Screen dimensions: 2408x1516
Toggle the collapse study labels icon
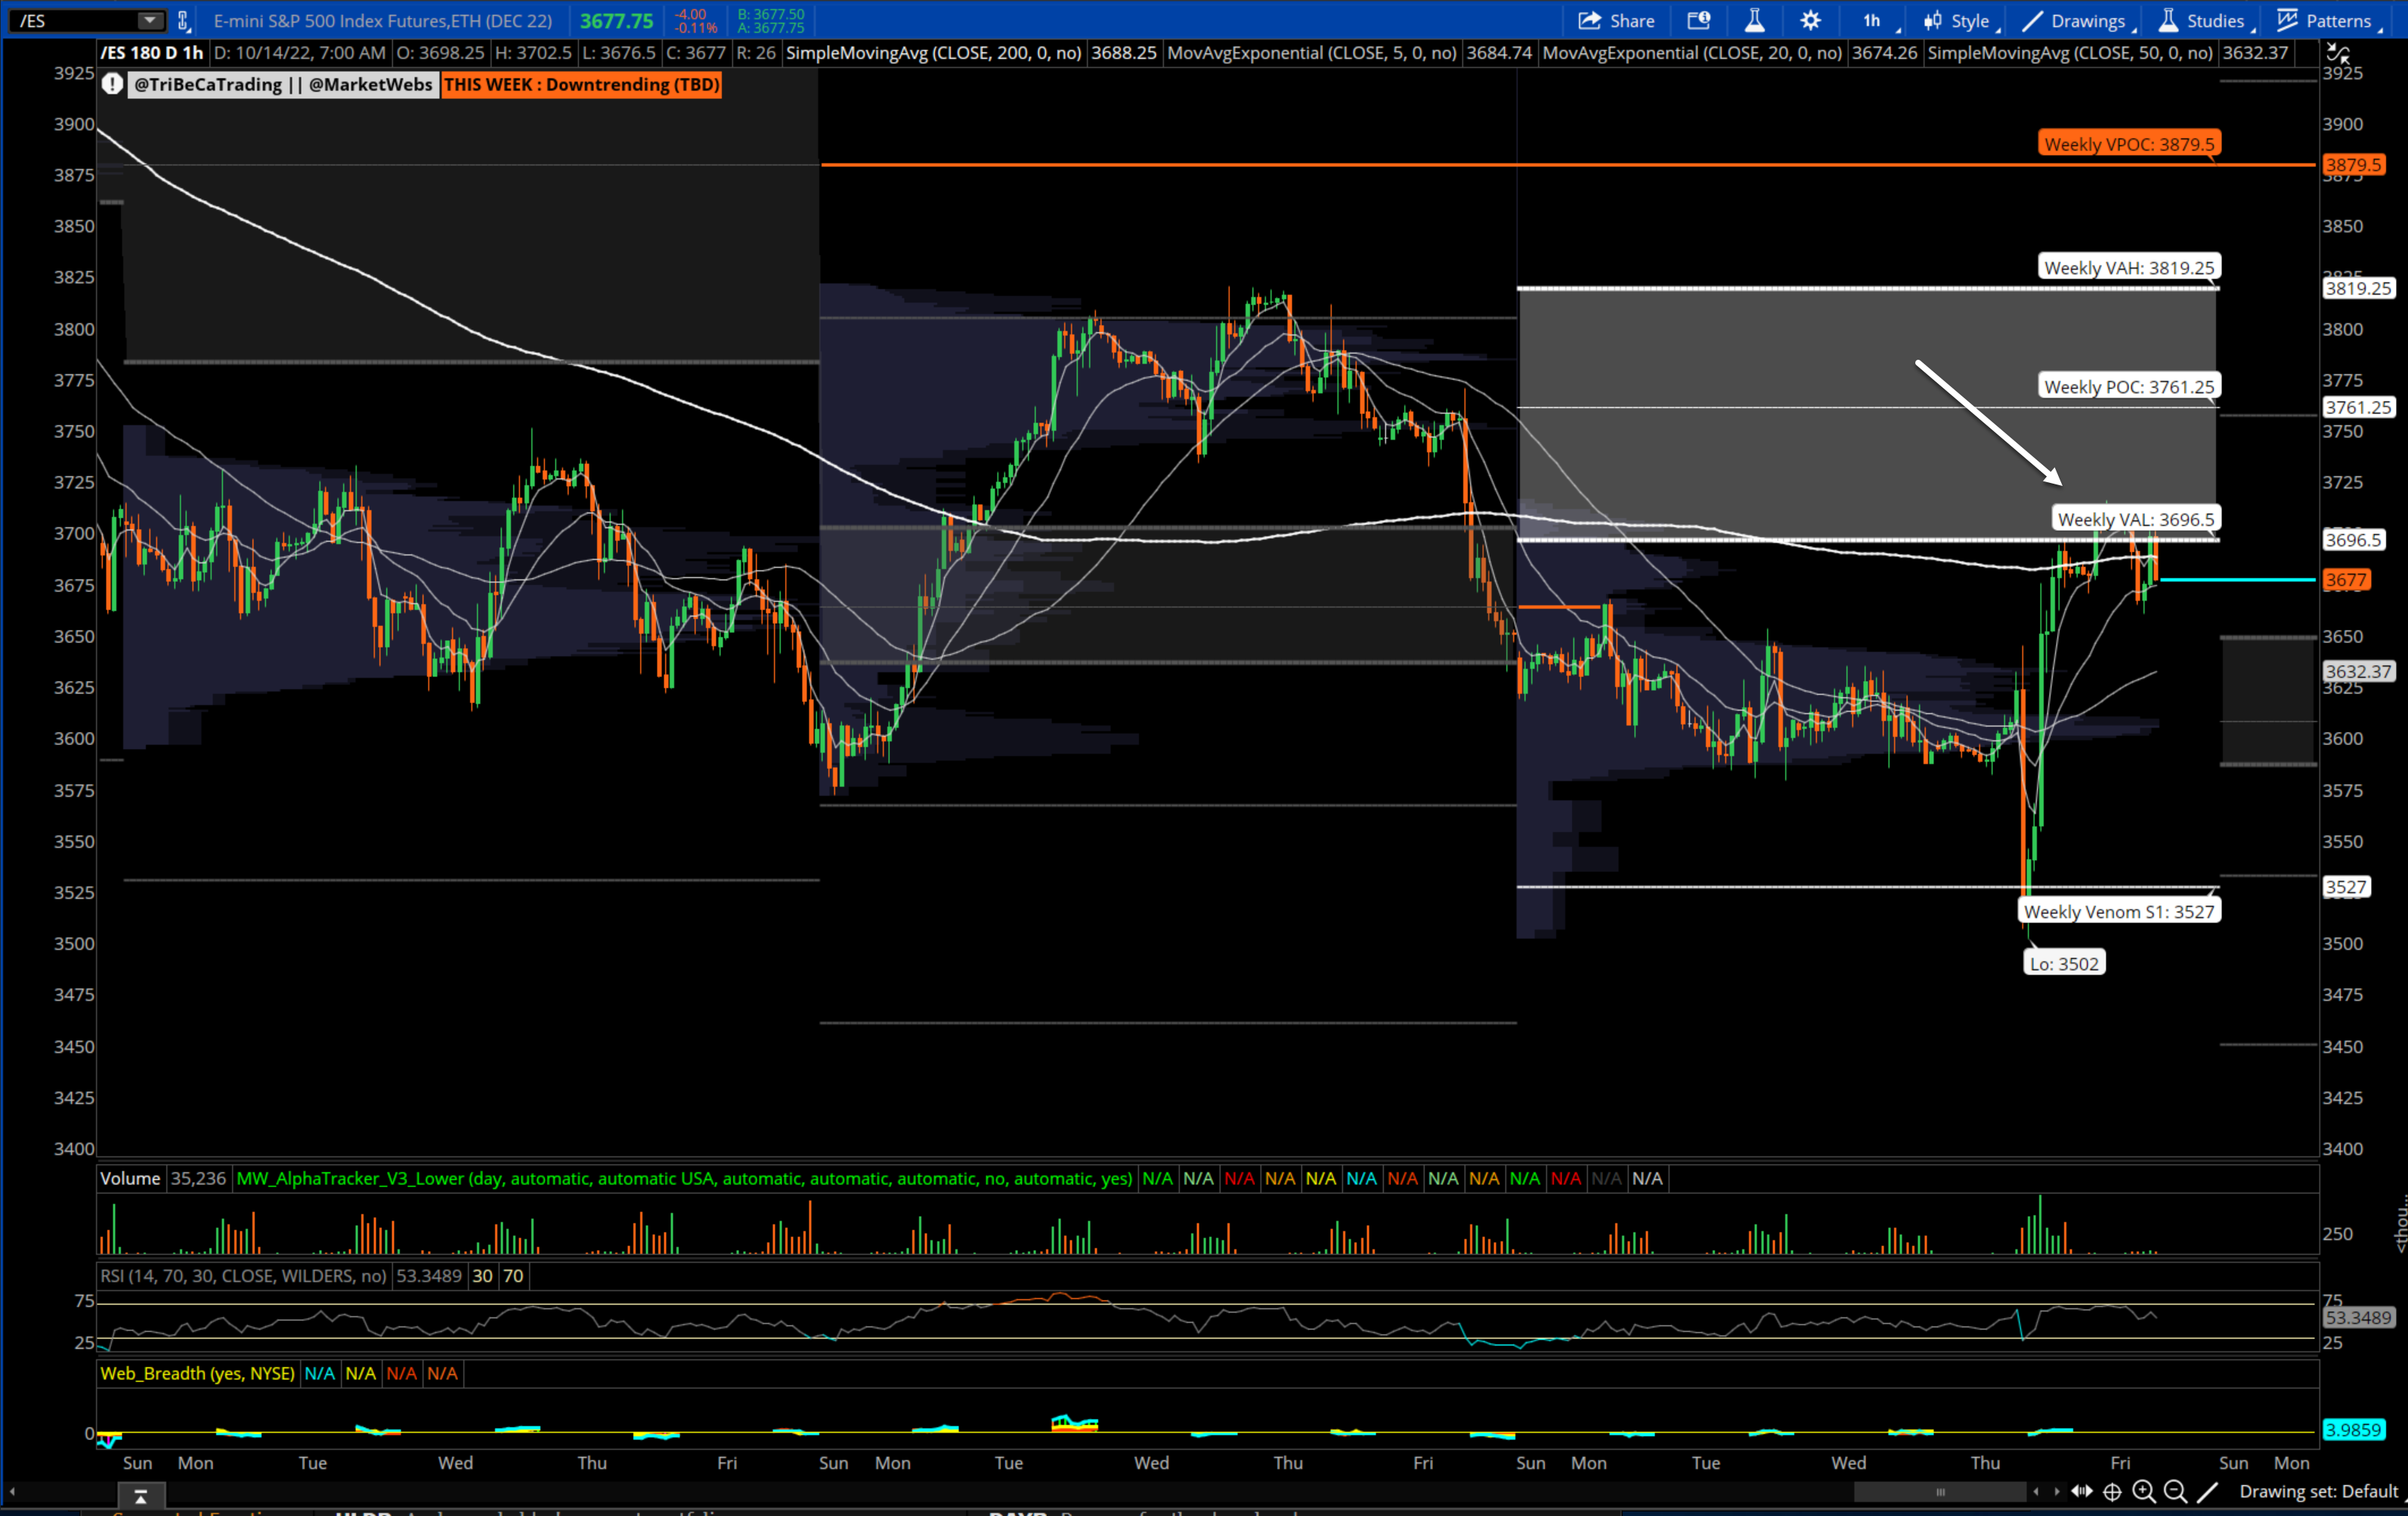2338,53
